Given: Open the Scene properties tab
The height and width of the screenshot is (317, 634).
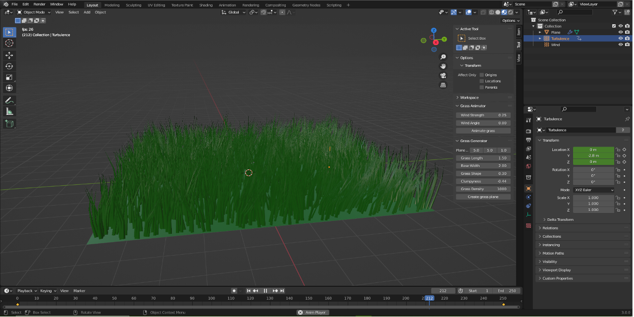Looking at the screenshot, I should click(x=528, y=157).
